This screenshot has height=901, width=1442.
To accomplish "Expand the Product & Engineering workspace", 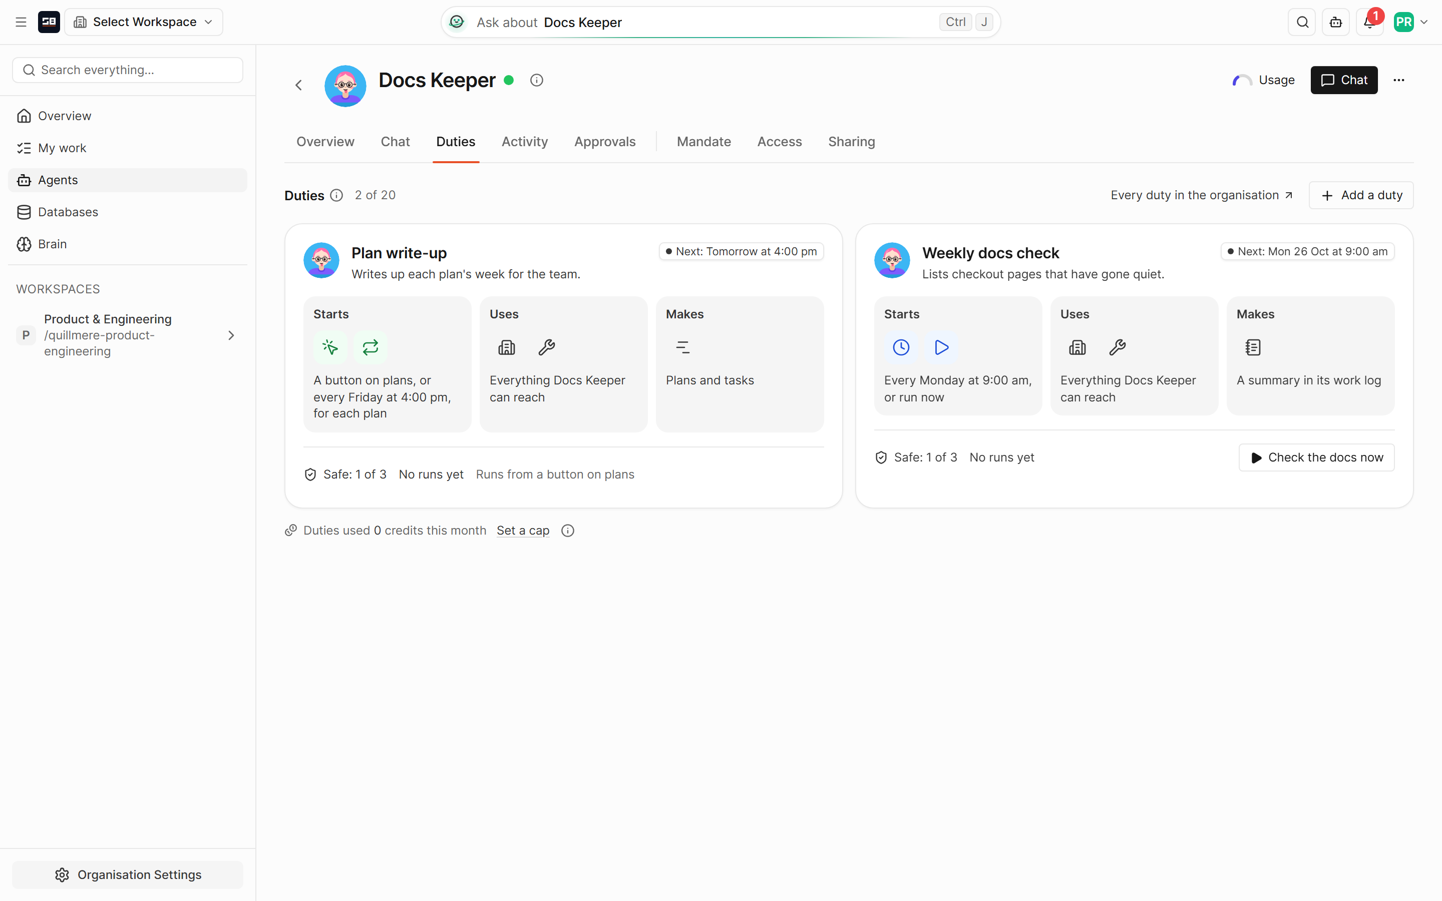I will pyautogui.click(x=231, y=335).
